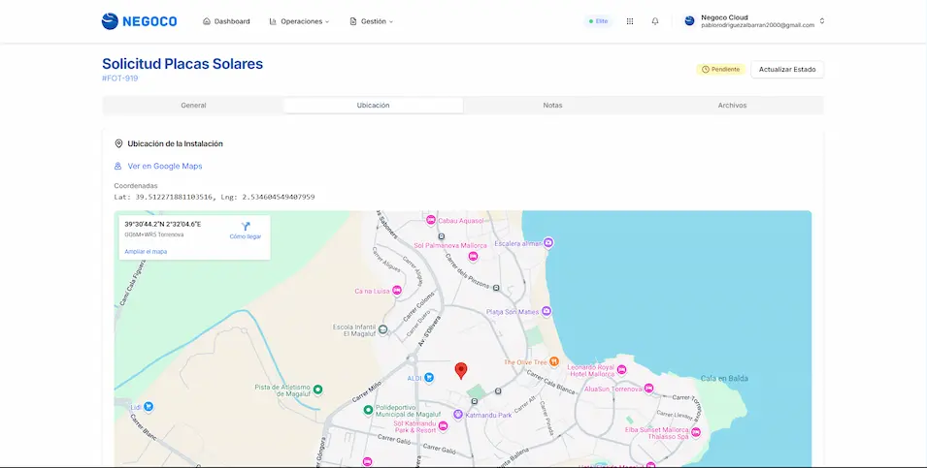Click the Solicitud Placas Solares heading

point(182,64)
